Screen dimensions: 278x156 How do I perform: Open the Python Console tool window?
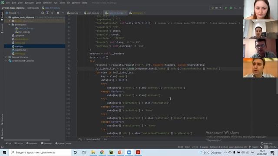pos(63,143)
